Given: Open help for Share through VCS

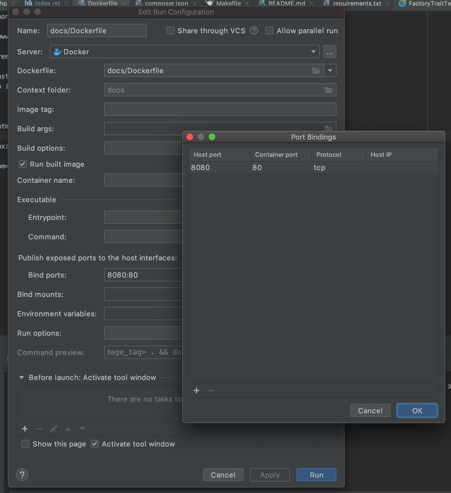Looking at the screenshot, I should point(254,30).
